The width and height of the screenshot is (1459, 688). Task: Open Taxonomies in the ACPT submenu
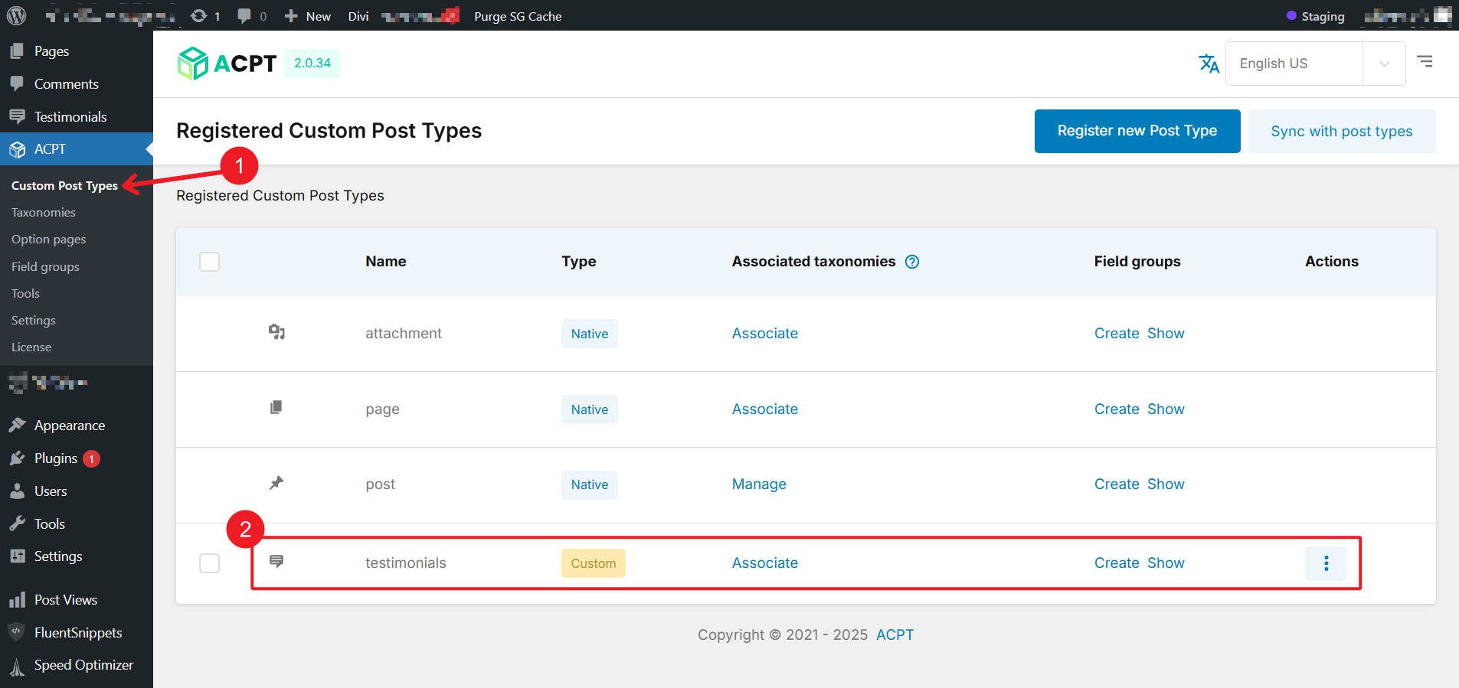[44, 213]
